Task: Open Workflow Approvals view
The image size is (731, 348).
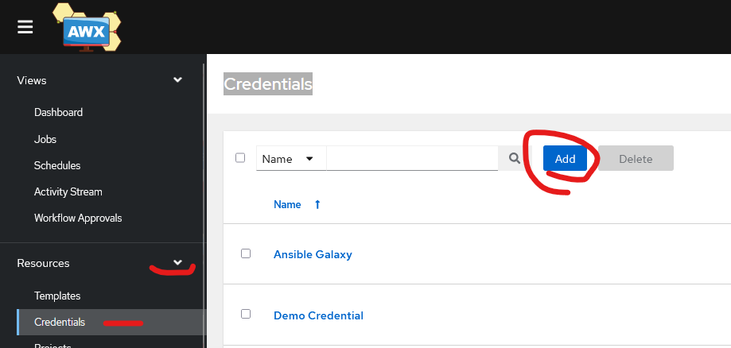Action: (x=78, y=218)
